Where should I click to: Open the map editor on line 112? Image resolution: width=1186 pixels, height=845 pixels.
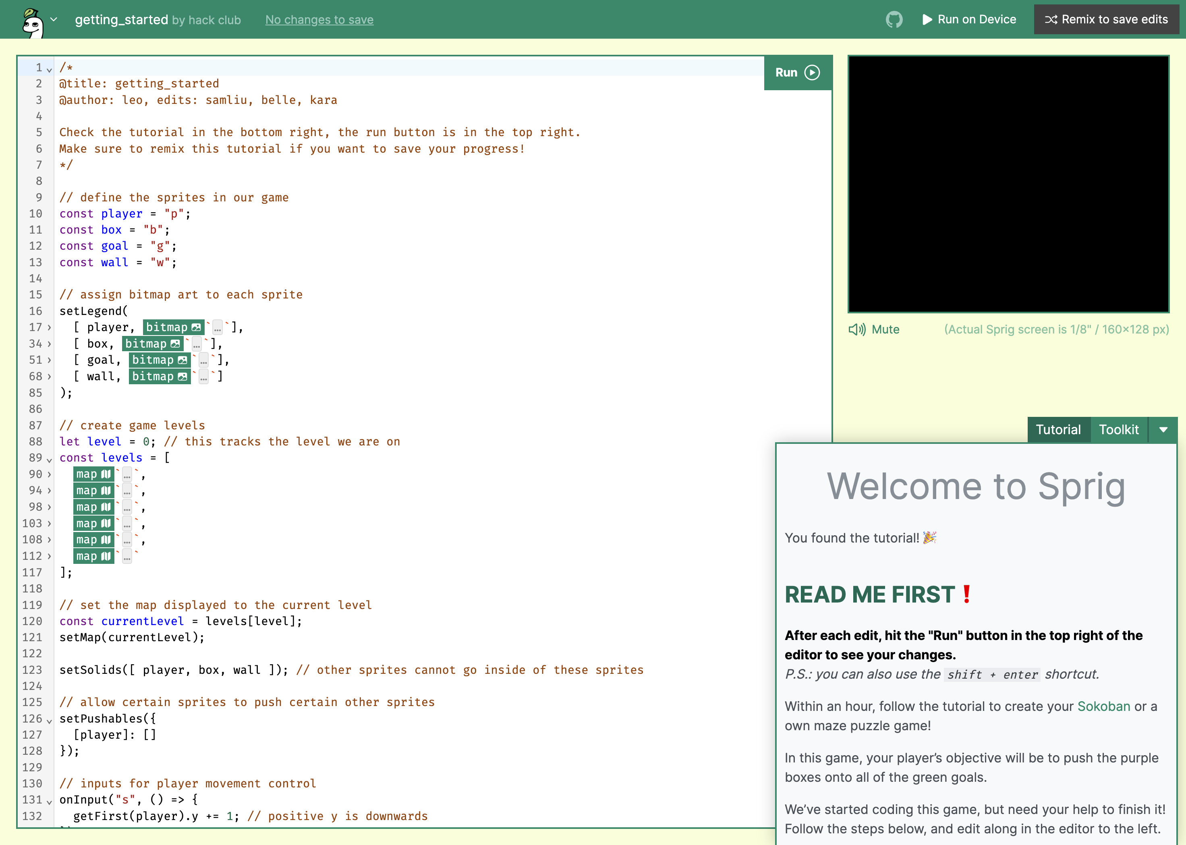coord(94,556)
